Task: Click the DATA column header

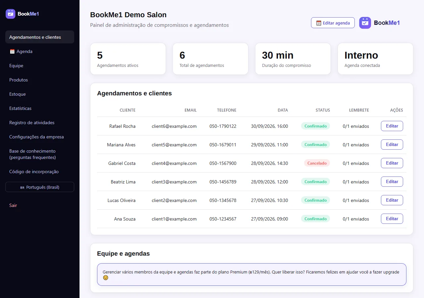Action: pos(283,110)
